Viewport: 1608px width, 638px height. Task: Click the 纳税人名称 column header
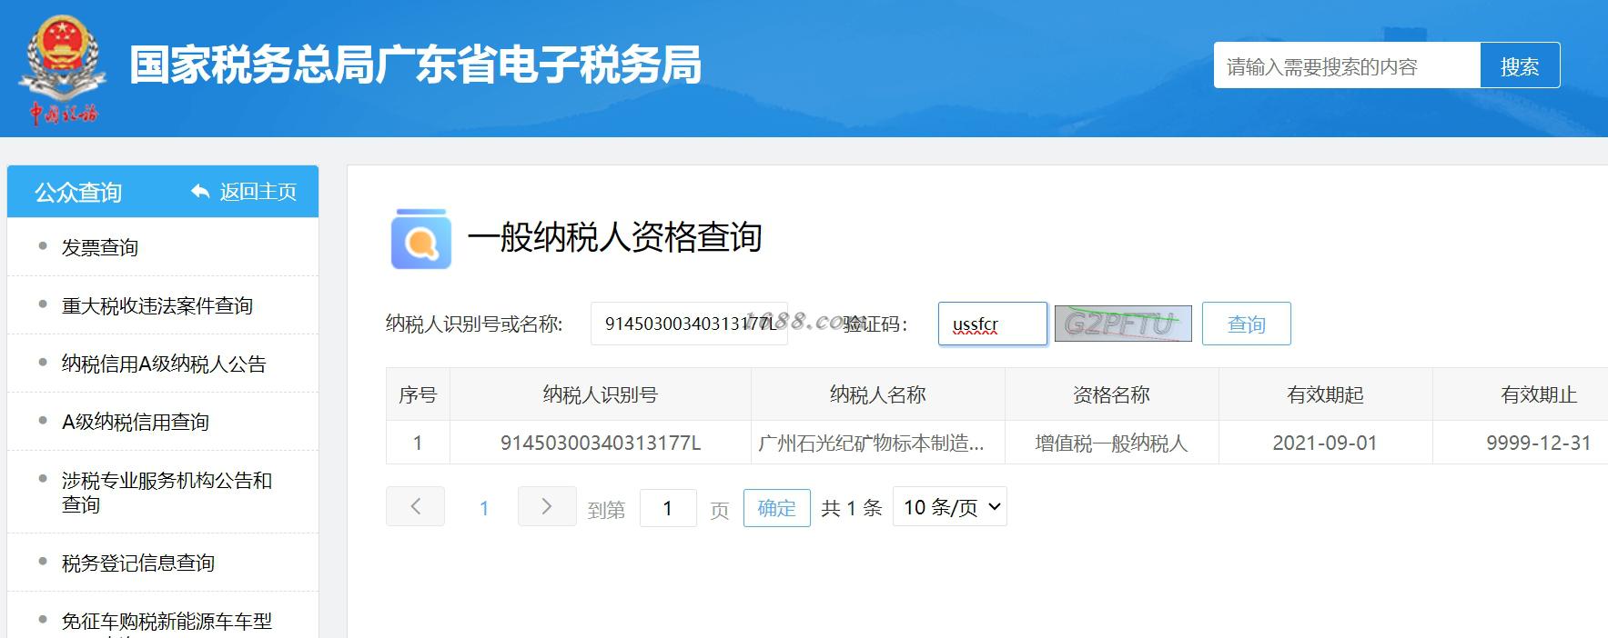coord(878,394)
